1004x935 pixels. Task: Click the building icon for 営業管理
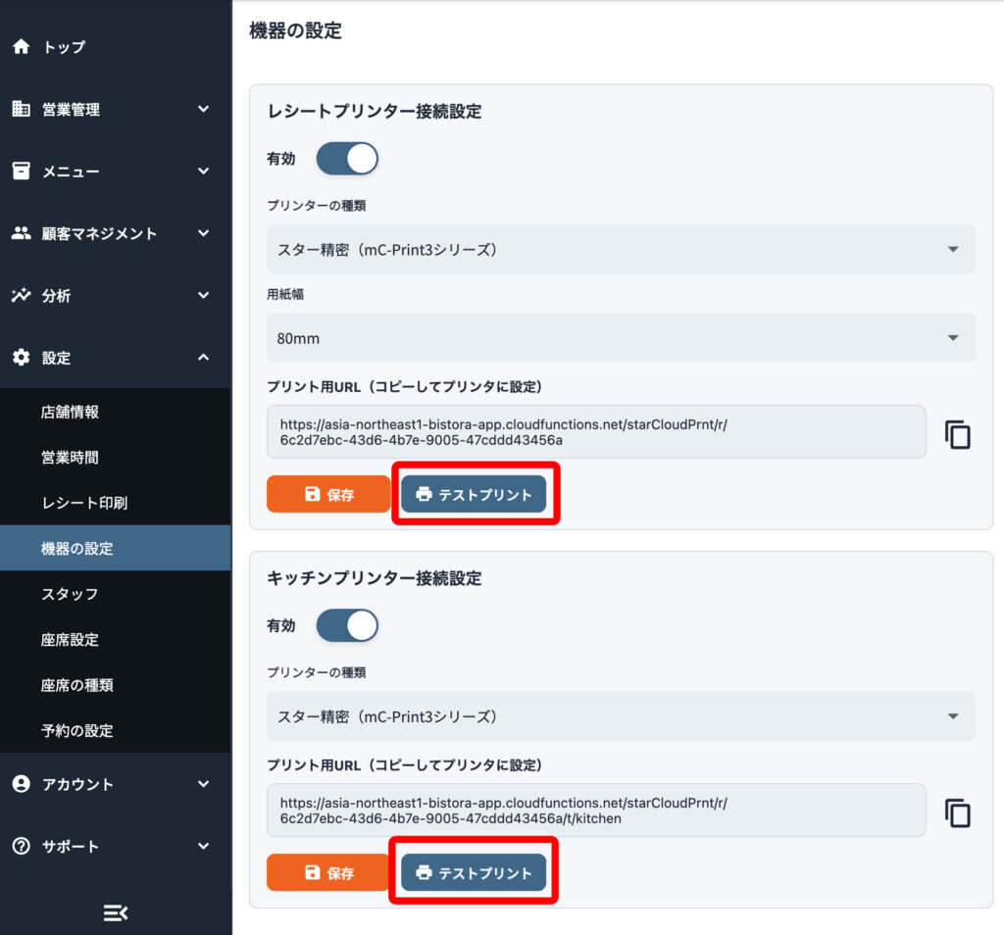point(21,109)
